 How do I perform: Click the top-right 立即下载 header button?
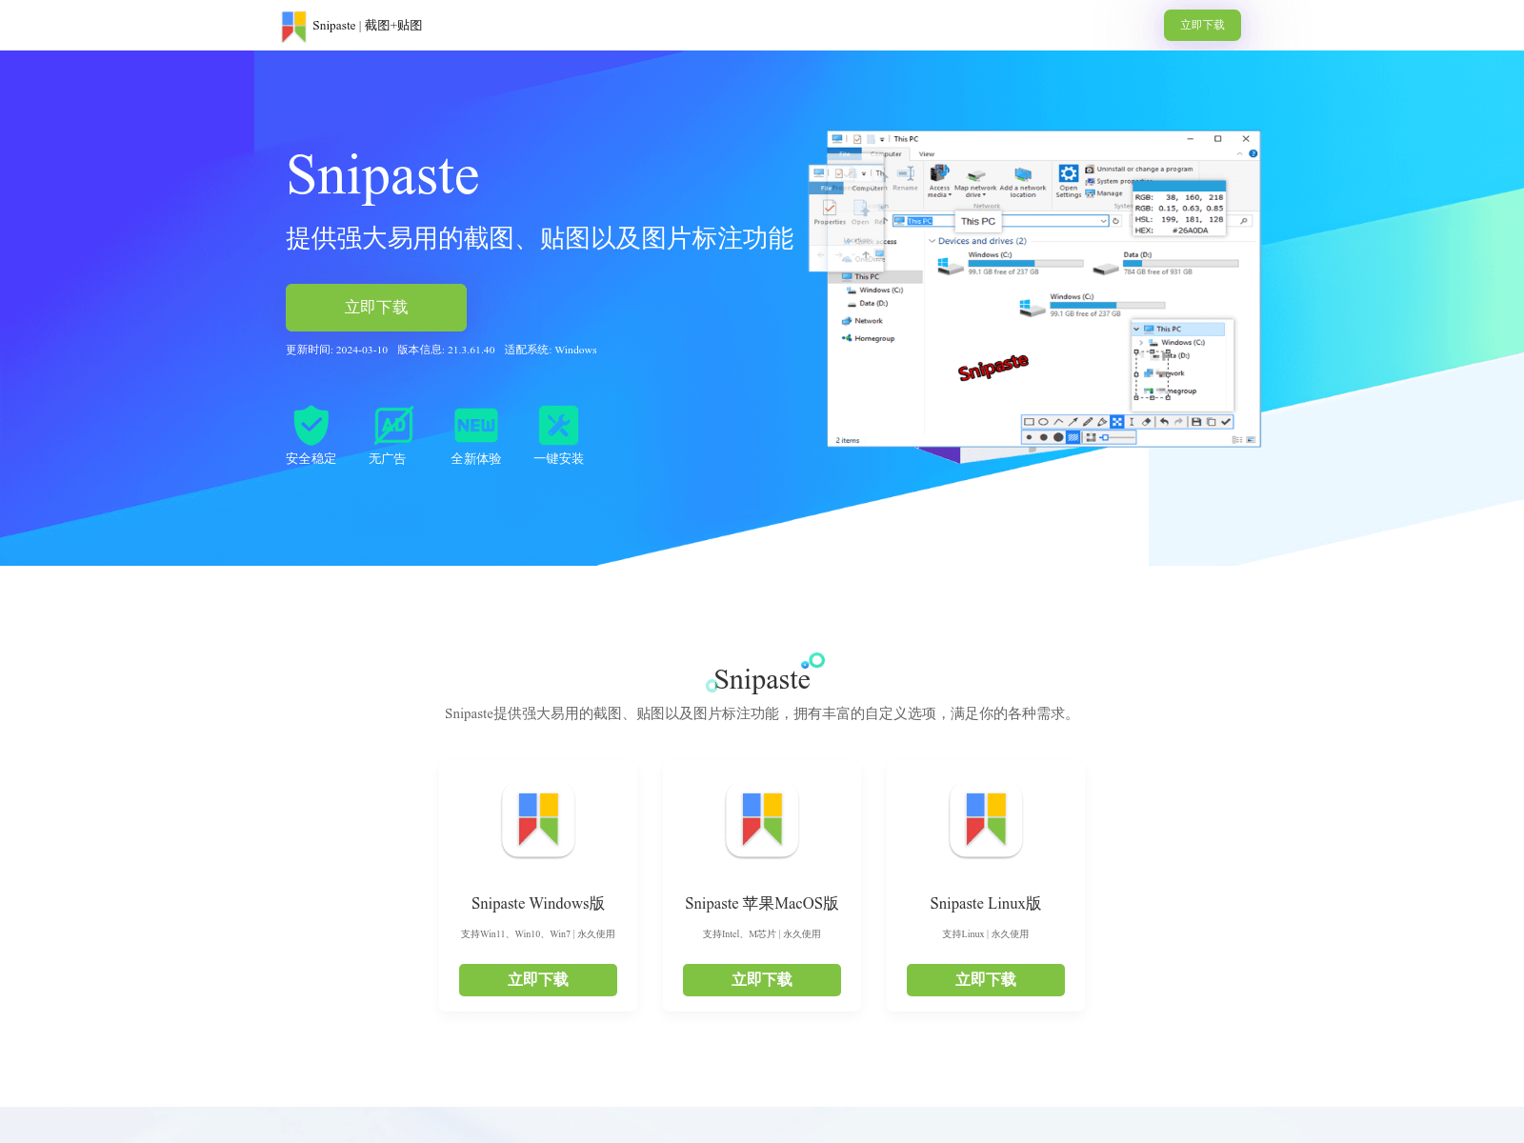1202,25
